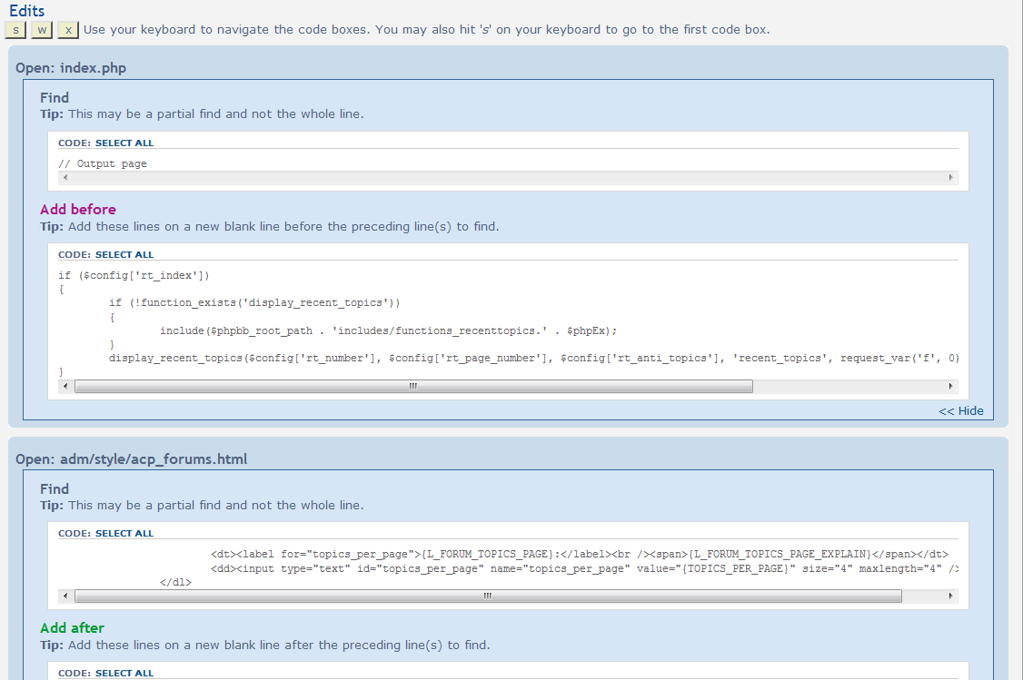This screenshot has width=1023, height=680.
Task: Click left scroll arrow under topics_per_page code
Action: (x=65, y=596)
